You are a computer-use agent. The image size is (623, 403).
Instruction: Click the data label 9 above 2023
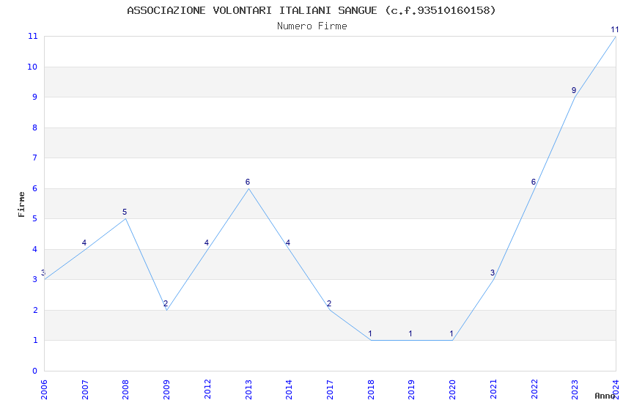[x=574, y=91]
